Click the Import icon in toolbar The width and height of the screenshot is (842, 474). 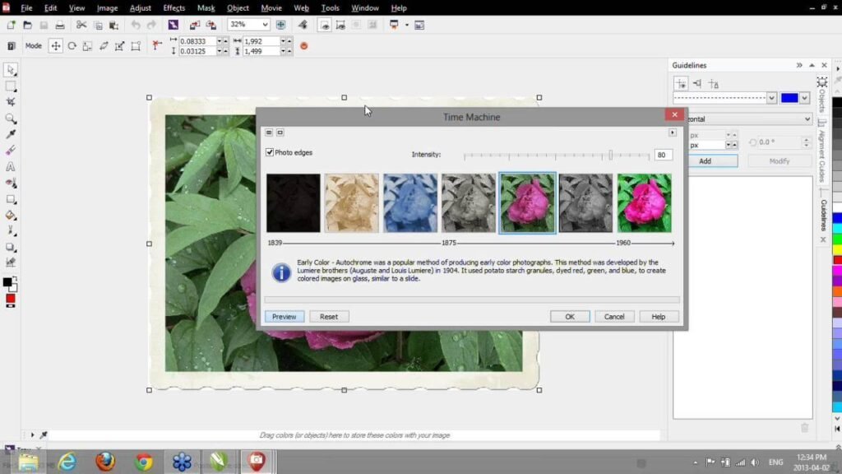(x=194, y=25)
